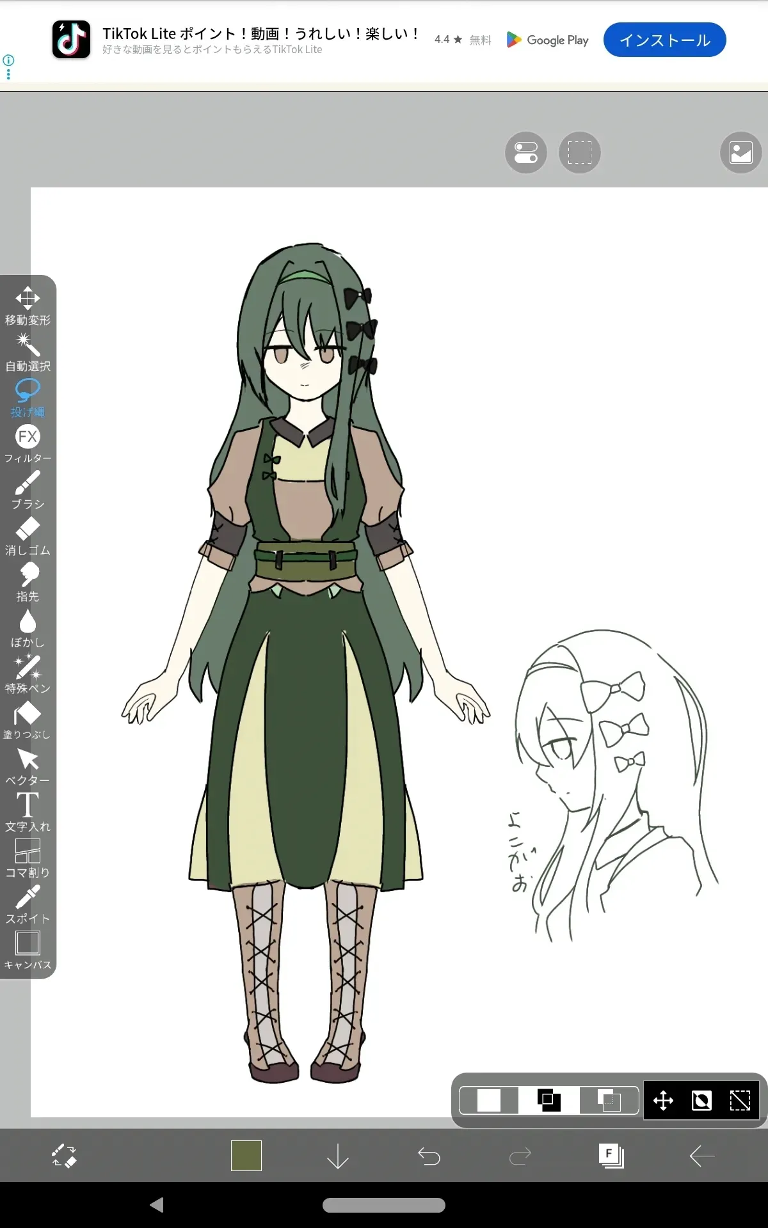
Task: Select the コマ割り frame divider tool
Action: coord(28,858)
